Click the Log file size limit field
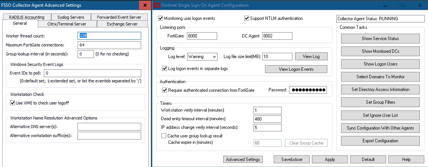 (x=277, y=57)
